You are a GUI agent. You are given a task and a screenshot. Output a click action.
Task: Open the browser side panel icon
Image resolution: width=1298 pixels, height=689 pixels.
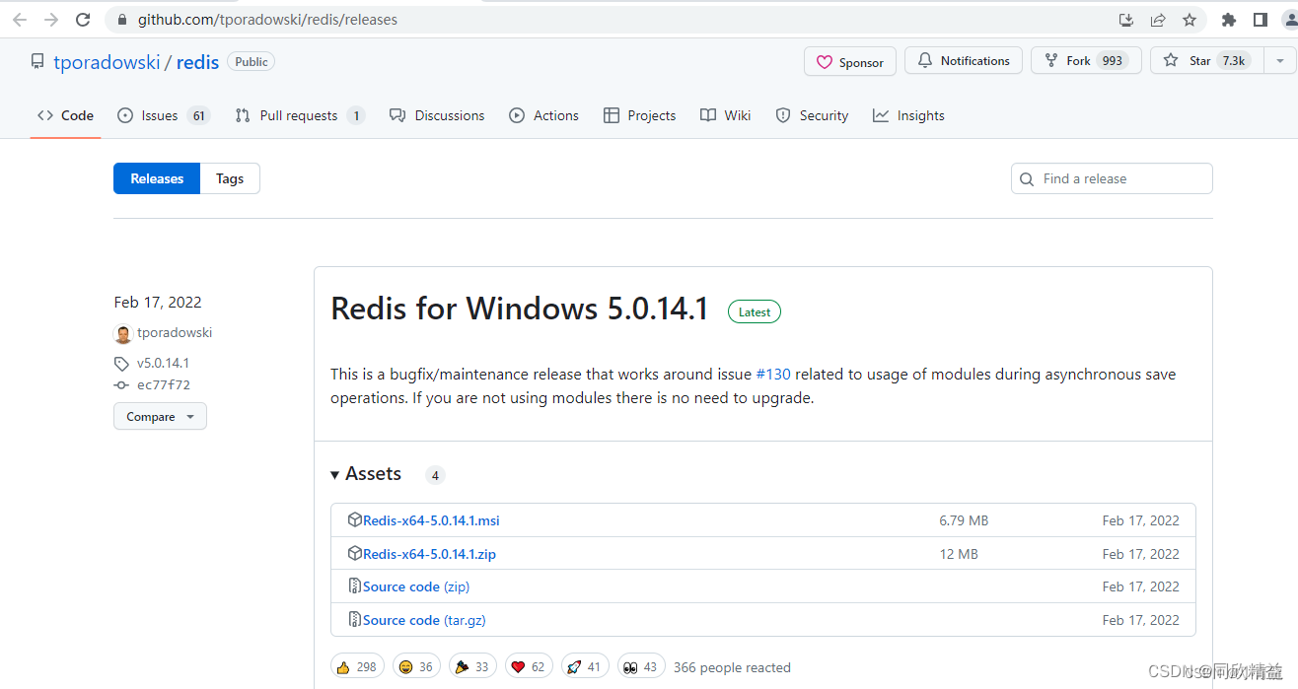tap(1260, 20)
